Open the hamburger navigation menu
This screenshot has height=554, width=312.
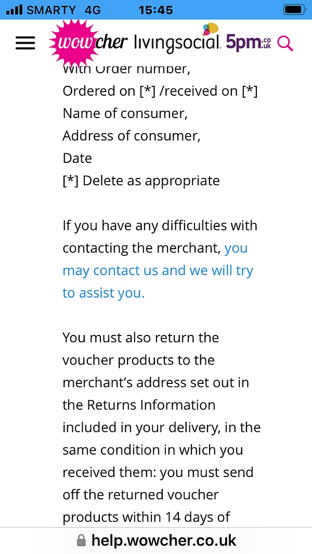coord(25,43)
